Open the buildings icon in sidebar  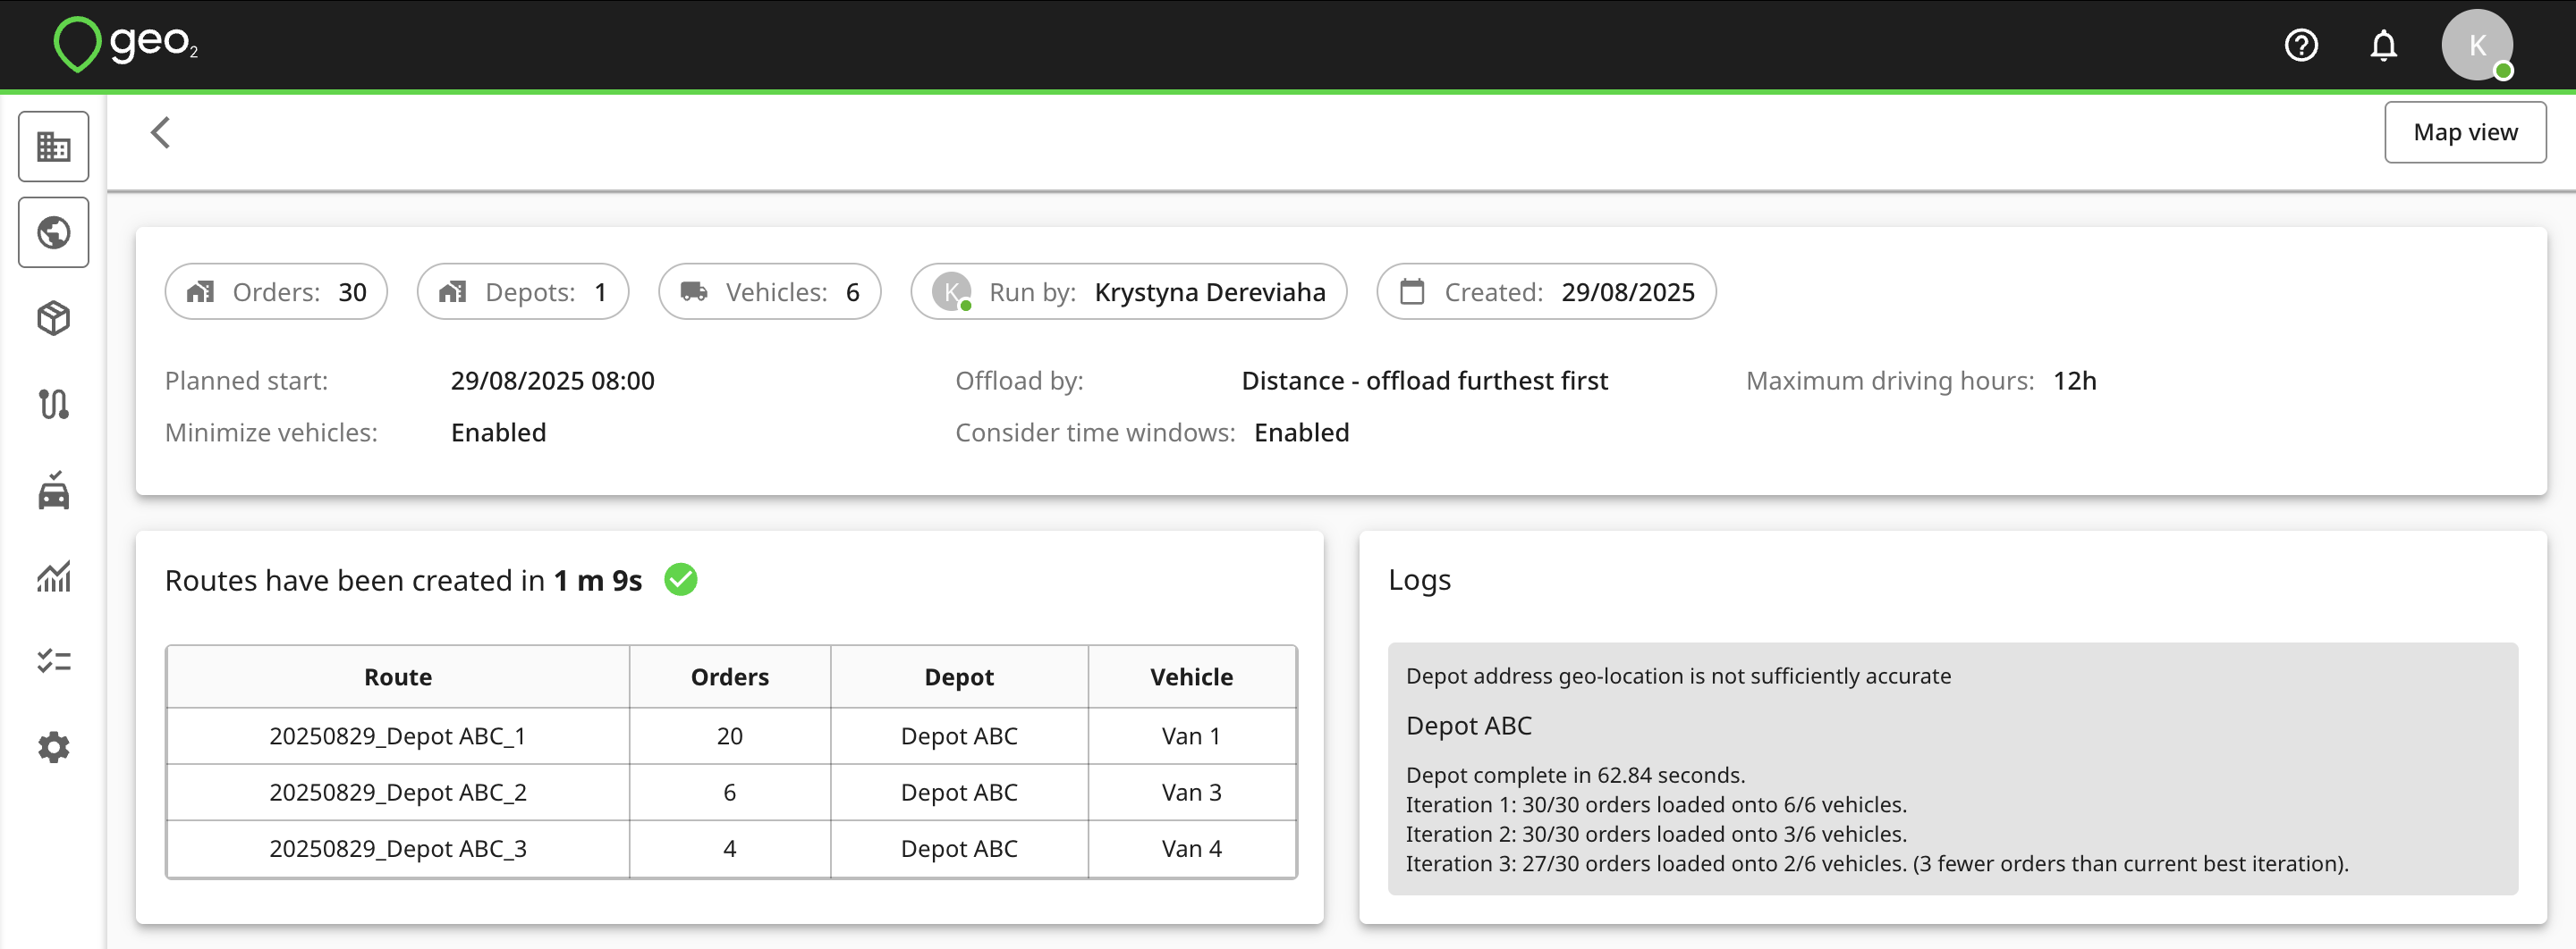pos(53,147)
